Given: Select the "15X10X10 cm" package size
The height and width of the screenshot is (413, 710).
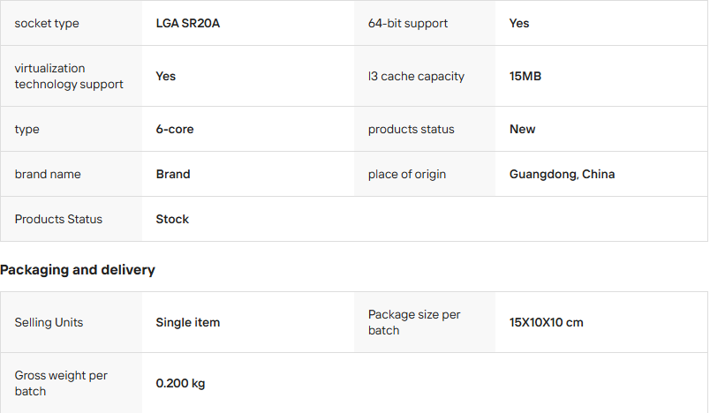Looking at the screenshot, I should [546, 322].
